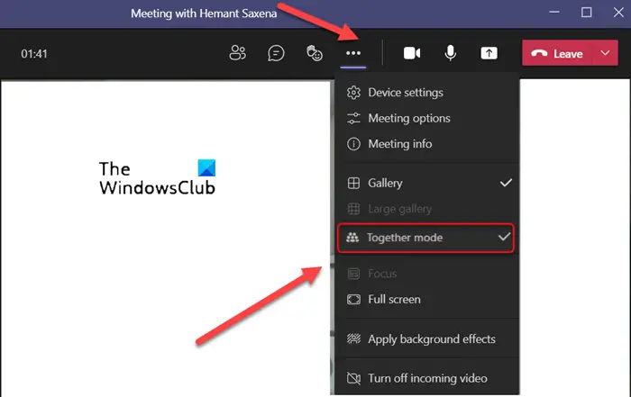This screenshot has height=397, width=631.
Task: Click the Gallery checkmark
Action: (506, 183)
